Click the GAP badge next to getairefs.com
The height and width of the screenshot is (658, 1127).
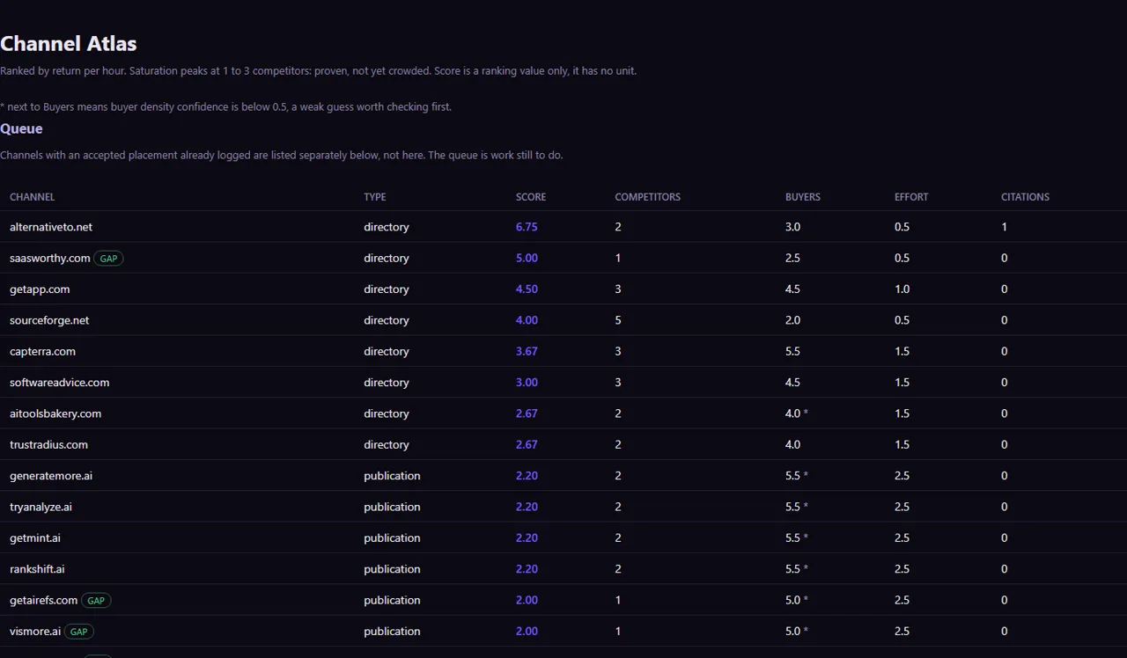tap(96, 601)
